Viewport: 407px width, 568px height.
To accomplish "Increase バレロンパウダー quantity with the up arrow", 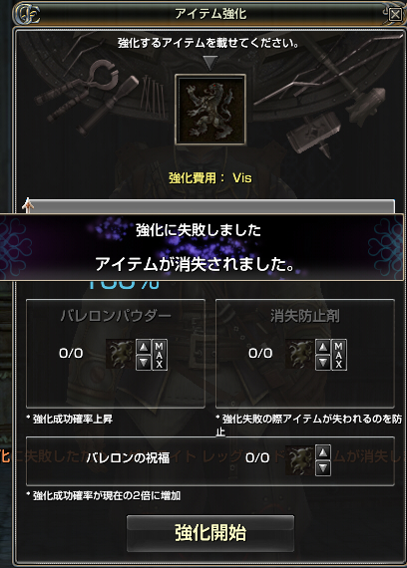I will click(x=144, y=347).
